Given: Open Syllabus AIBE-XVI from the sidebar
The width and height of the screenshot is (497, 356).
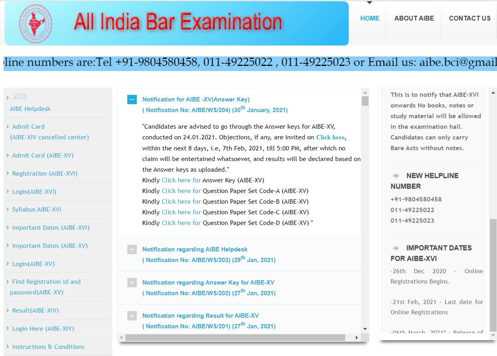Looking at the screenshot, I should [x=36, y=210].
